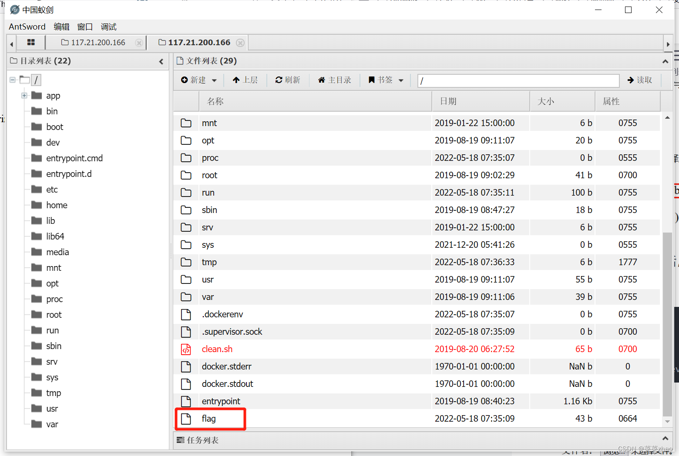Click the lib folder icon in tree
The width and height of the screenshot is (679, 456).
pyautogui.click(x=37, y=220)
